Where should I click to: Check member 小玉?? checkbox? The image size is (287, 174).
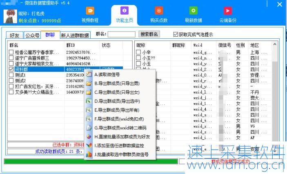click(138, 58)
